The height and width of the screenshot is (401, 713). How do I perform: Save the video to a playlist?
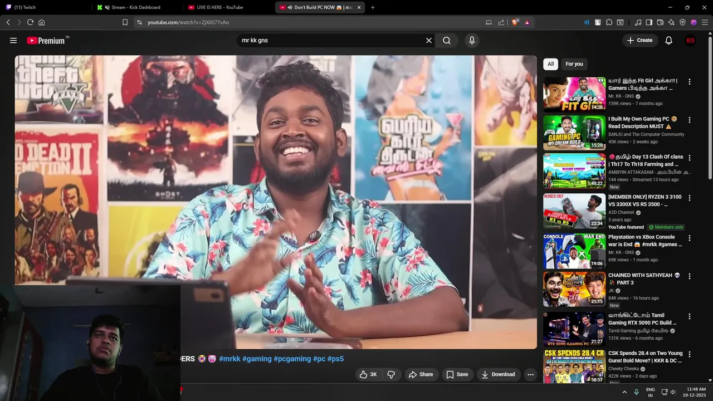point(457,375)
